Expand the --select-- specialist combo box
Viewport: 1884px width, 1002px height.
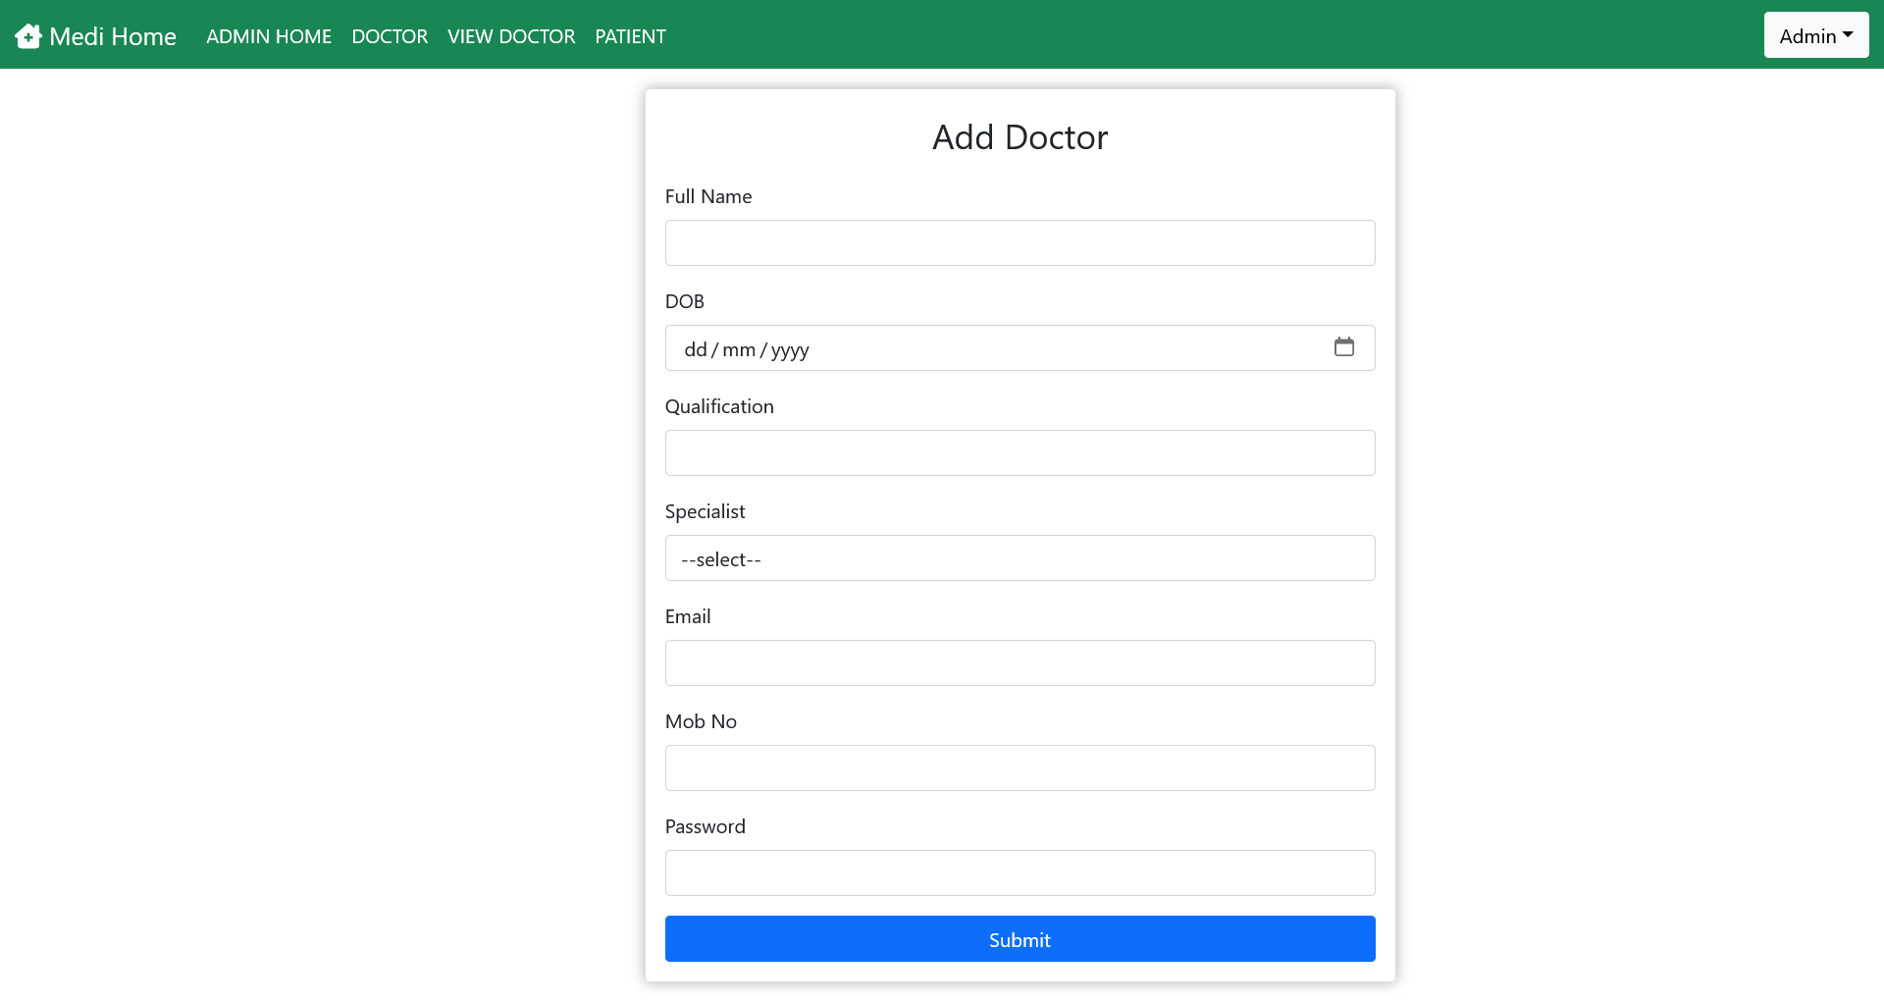click(1020, 557)
